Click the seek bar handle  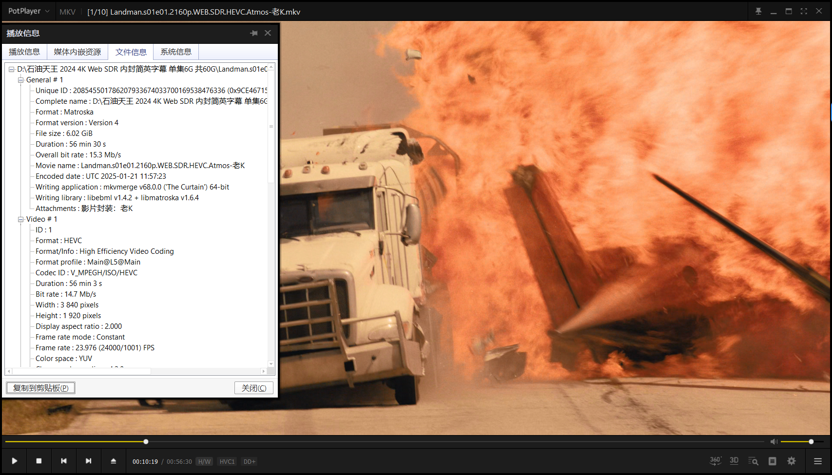click(x=146, y=441)
